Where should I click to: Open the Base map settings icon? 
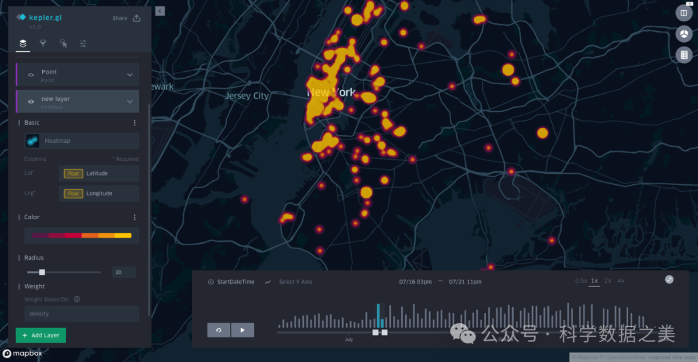83,43
